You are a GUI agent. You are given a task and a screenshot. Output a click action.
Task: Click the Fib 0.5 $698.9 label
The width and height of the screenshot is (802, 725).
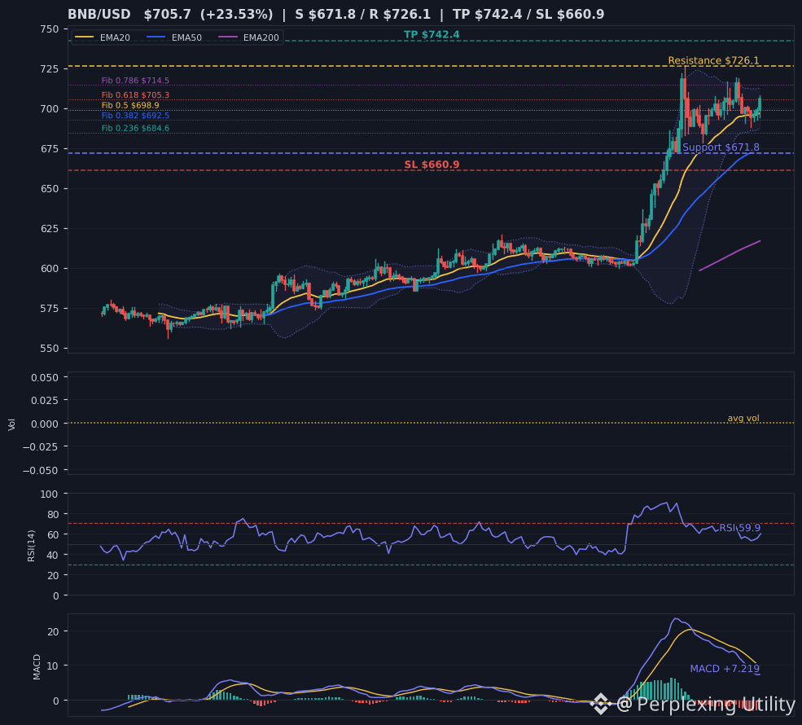130,105
